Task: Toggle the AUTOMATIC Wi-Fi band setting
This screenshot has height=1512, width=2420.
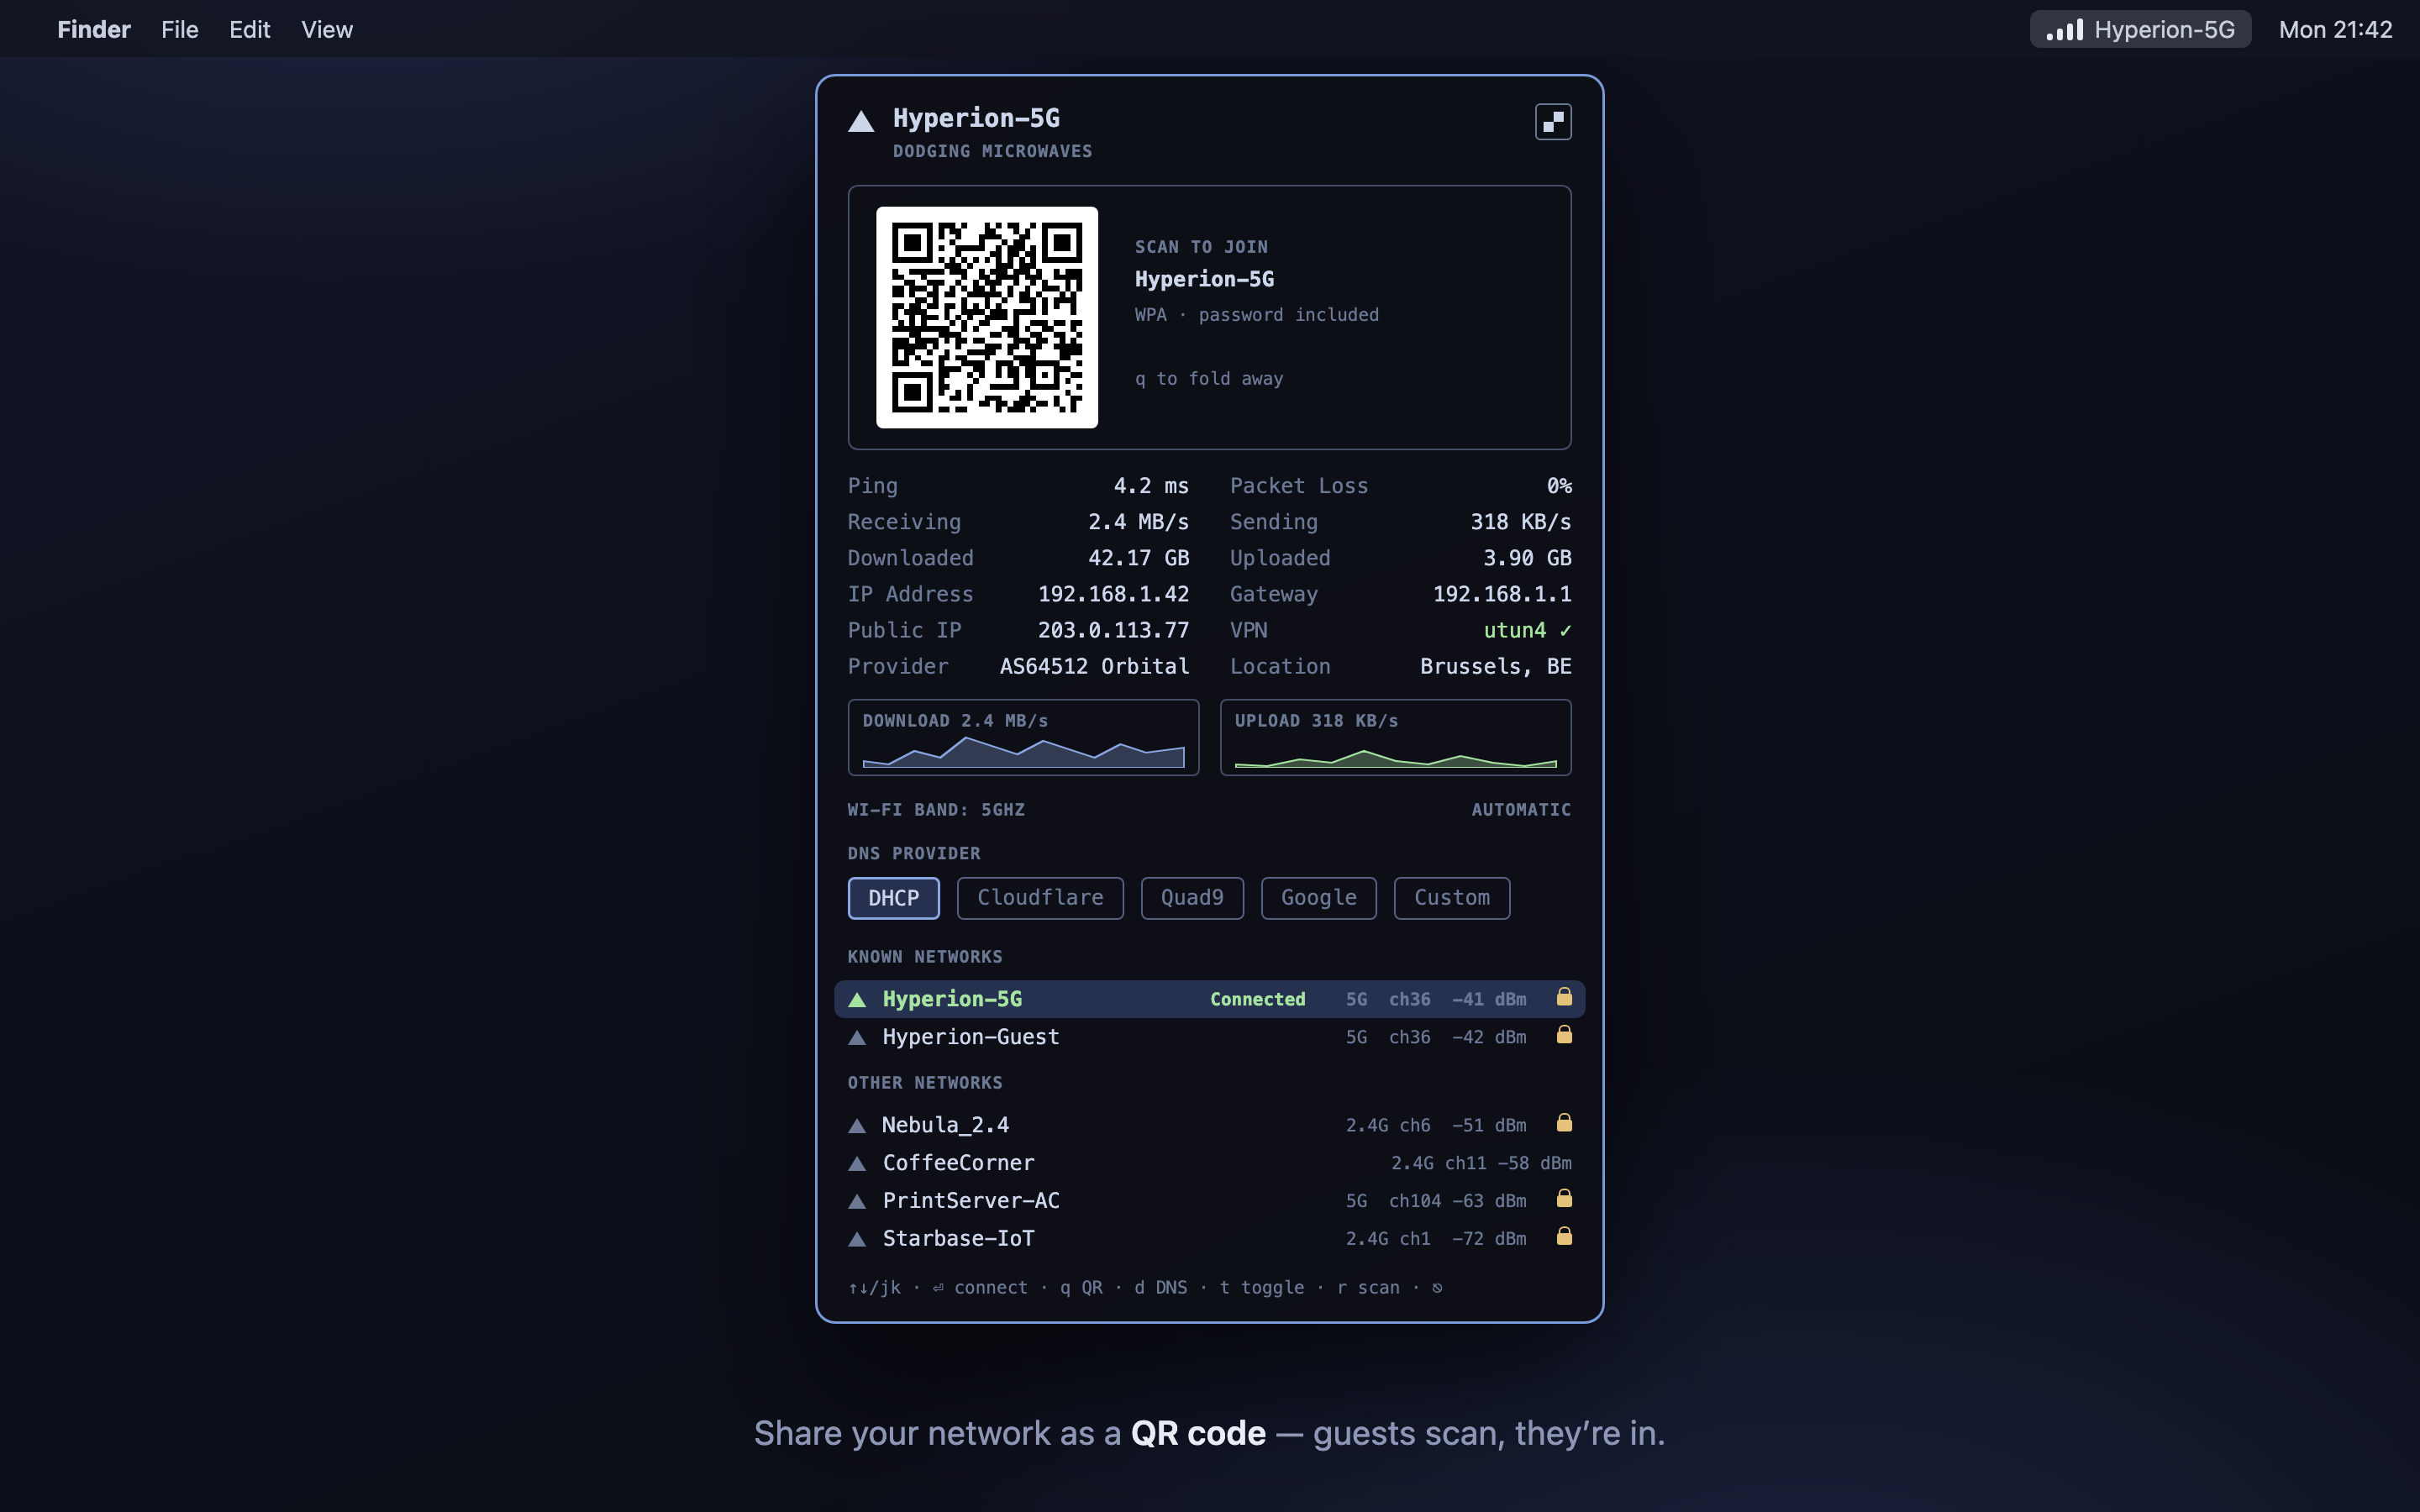Action: pyautogui.click(x=1521, y=810)
